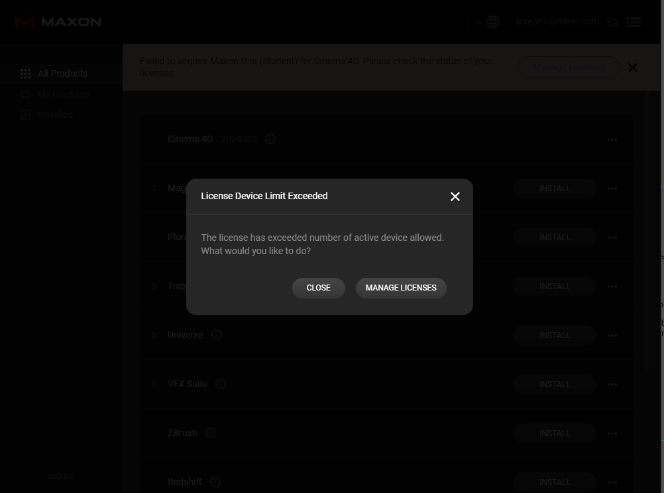This screenshot has width=664, height=493.
Task: Click the refresh icon next to account email
Action: pyautogui.click(x=613, y=22)
